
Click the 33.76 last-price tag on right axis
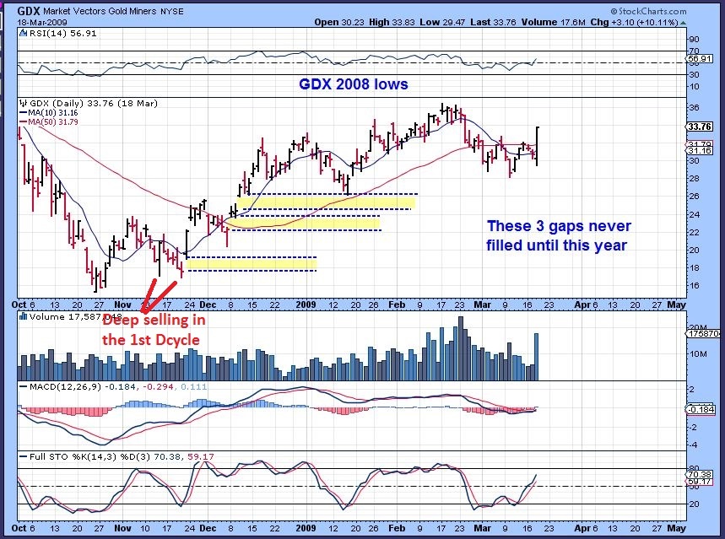pyautogui.click(x=699, y=127)
